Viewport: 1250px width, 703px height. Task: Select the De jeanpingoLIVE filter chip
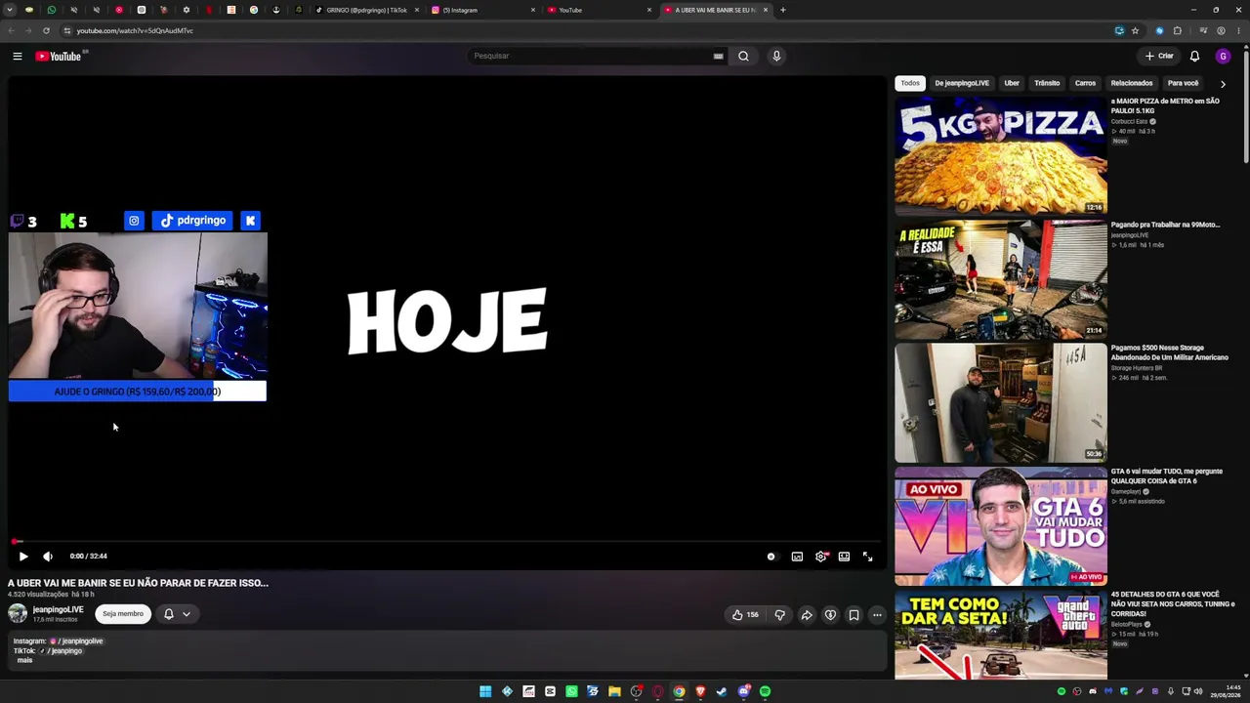962,83
